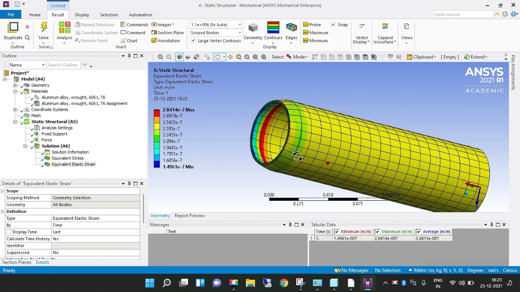Screen dimensions: 520x292
Task: Uncheck the Snap checkbox
Action: pos(333,25)
